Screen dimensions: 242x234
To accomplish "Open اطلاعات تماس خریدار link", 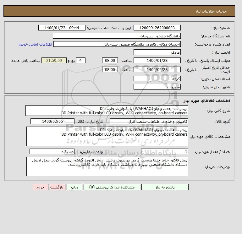I will pos(35,44).
